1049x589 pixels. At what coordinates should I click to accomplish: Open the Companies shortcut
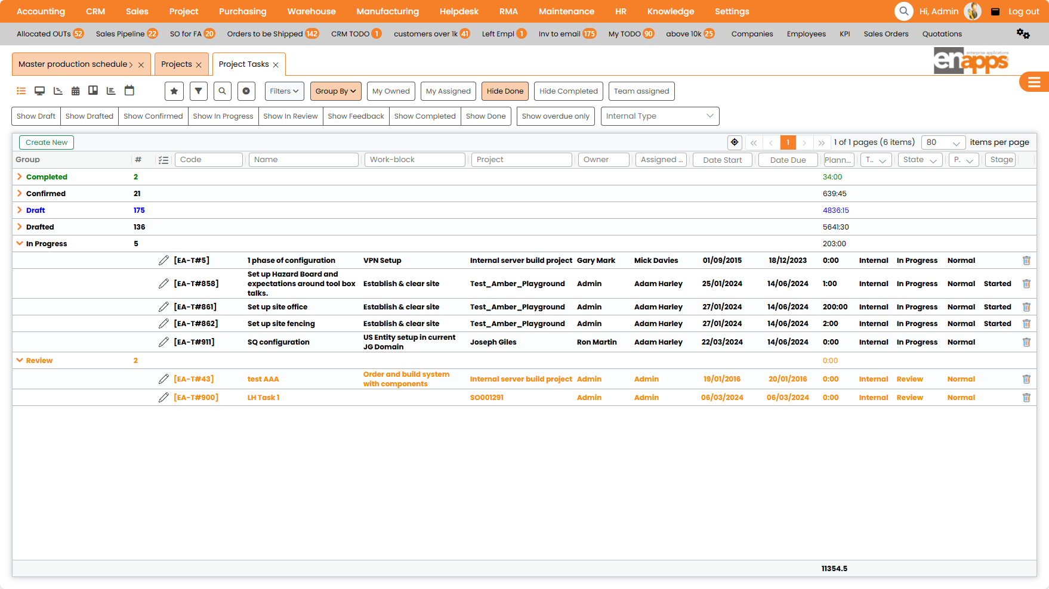pyautogui.click(x=752, y=34)
